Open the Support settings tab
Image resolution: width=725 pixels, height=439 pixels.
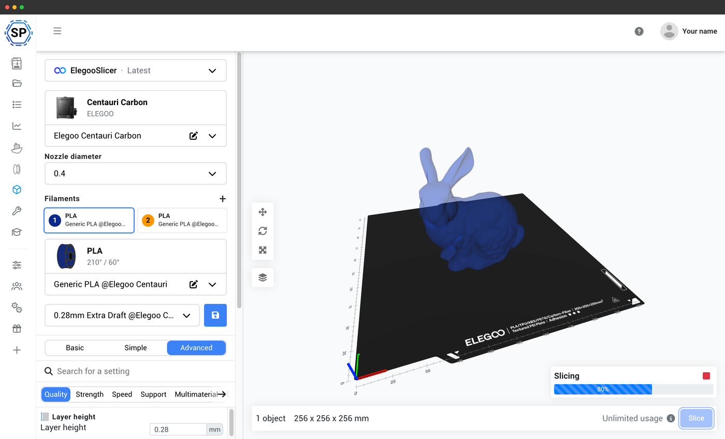[153, 394]
